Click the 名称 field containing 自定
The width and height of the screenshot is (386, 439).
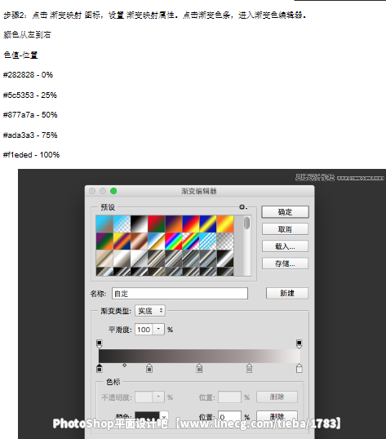[180, 294]
